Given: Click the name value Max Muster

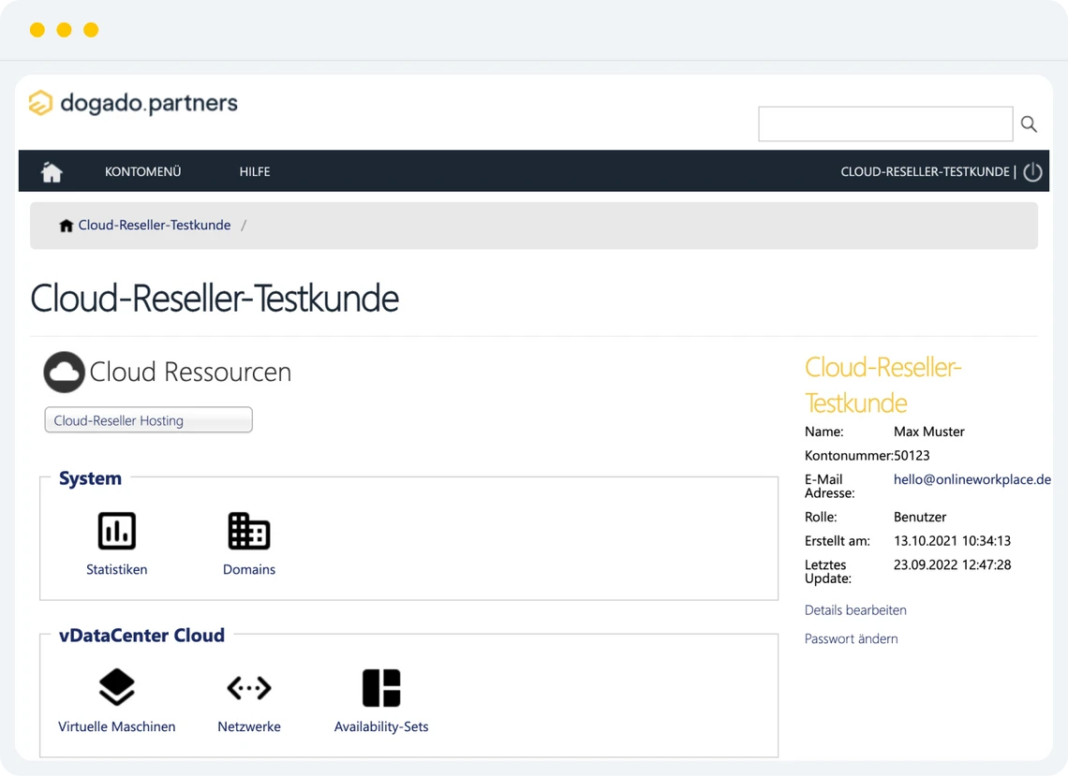Looking at the screenshot, I should tap(929, 432).
